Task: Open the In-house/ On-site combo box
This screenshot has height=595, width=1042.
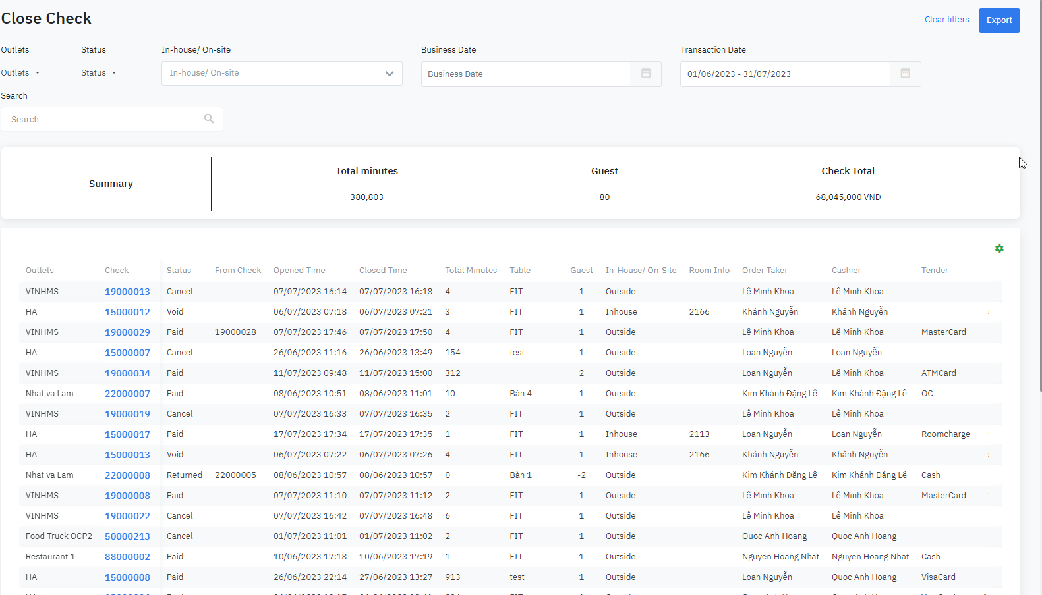Action: 281,74
